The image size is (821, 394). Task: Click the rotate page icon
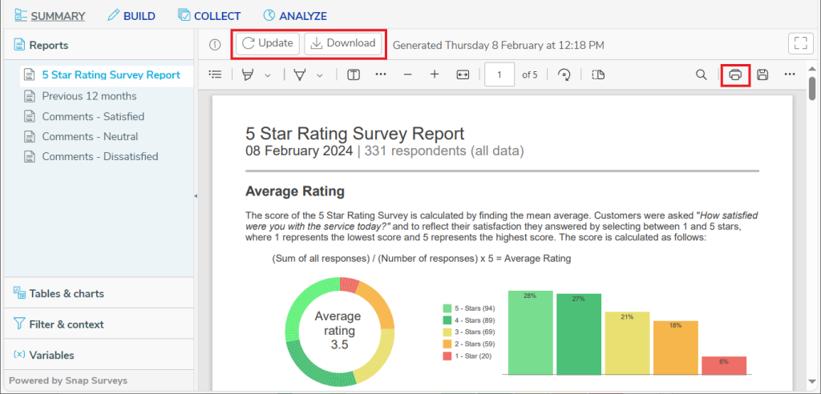pos(564,74)
